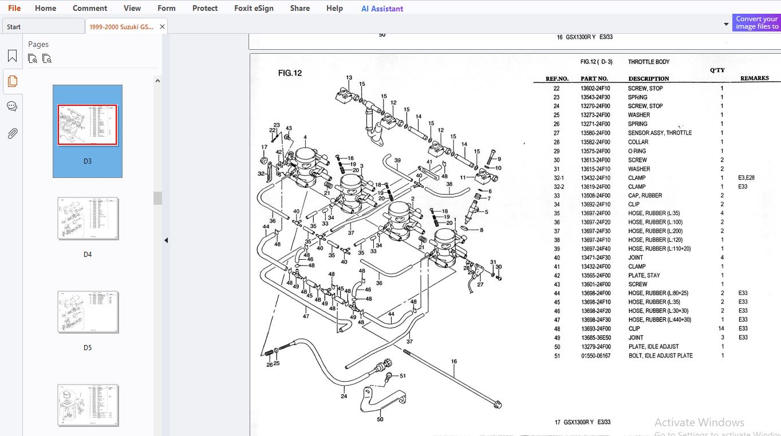781x436 pixels.
Task: Click the Convert your image files banner
Action: [756, 22]
